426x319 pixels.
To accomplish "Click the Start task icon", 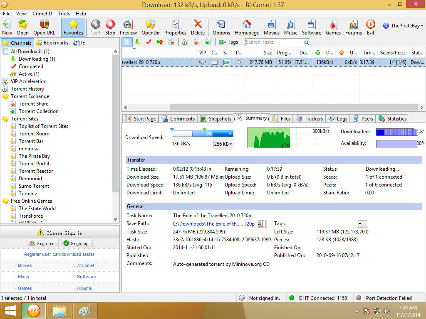I will click(96, 27).
